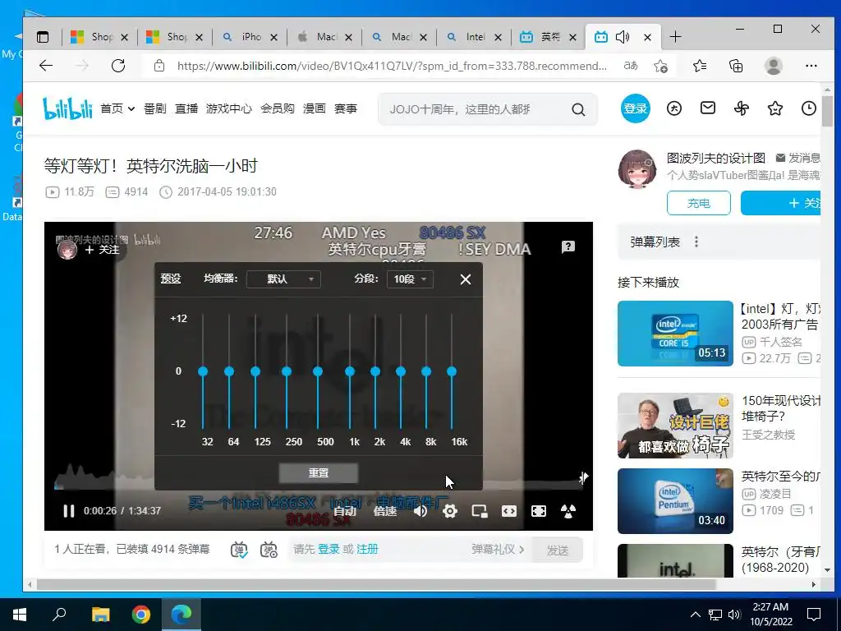The width and height of the screenshot is (841, 631).
Task: Open the intel Core i5 video thumbnail 05:13
Action: (675, 334)
